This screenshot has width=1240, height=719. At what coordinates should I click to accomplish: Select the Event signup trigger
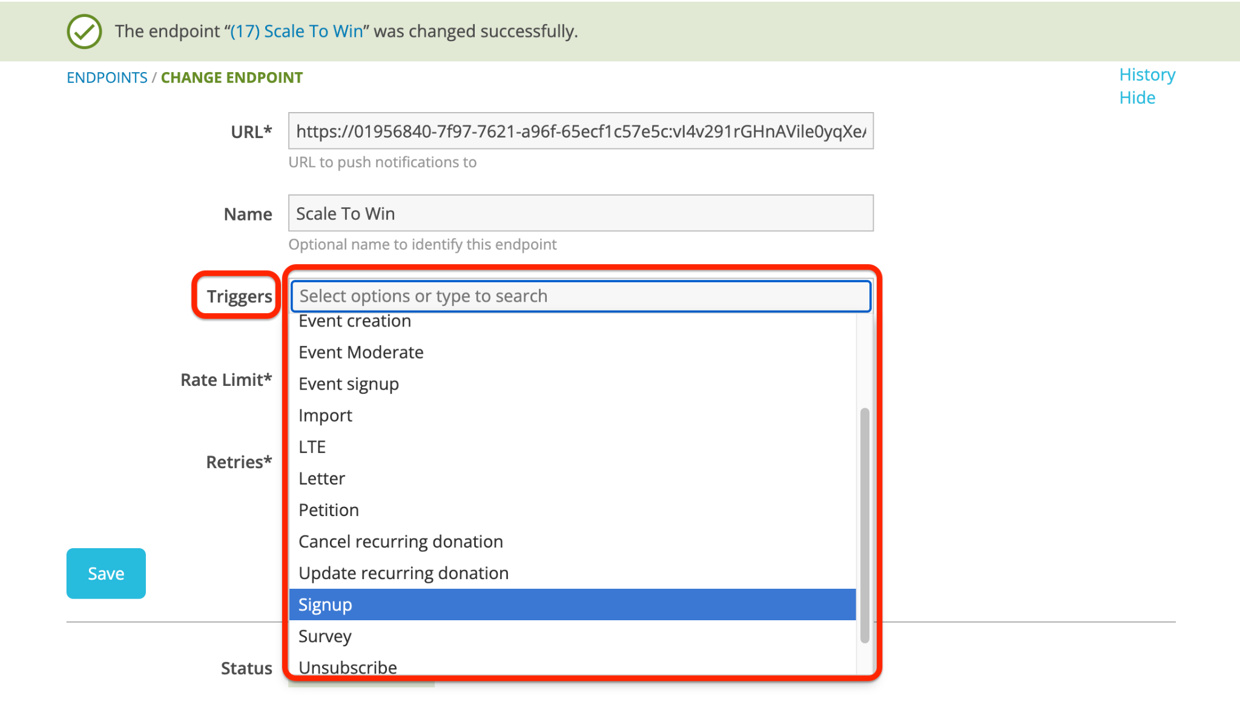(x=572, y=384)
